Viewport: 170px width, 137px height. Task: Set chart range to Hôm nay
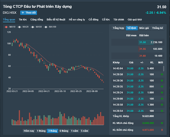(29, 131)
